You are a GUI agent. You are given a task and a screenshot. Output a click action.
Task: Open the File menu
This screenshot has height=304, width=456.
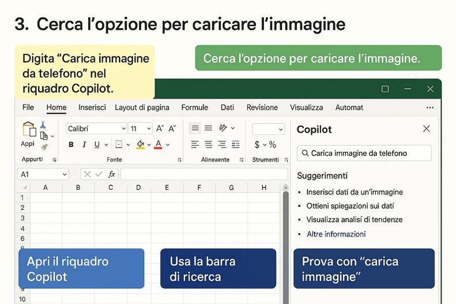click(x=28, y=107)
